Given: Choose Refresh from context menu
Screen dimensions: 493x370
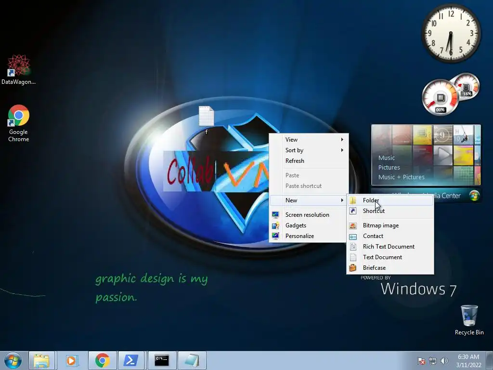Looking at the screenshot, I should (309, 161).
